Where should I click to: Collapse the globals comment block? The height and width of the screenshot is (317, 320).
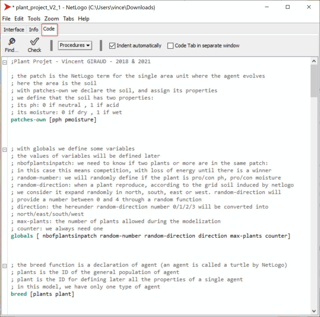5,150
